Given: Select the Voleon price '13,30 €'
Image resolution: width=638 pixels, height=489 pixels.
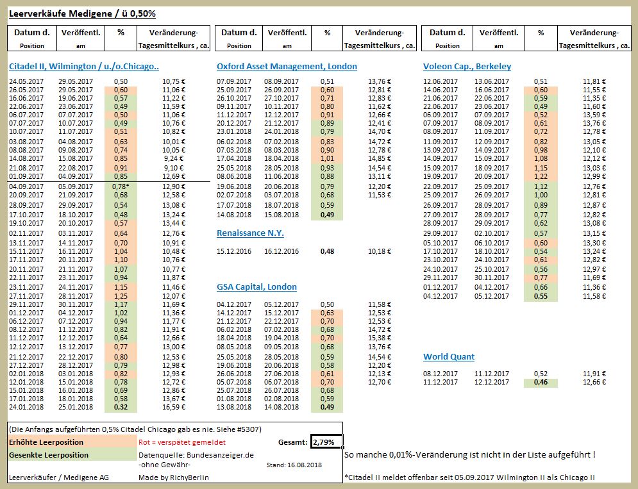Looking at the screenshot, I should point(594,243).
